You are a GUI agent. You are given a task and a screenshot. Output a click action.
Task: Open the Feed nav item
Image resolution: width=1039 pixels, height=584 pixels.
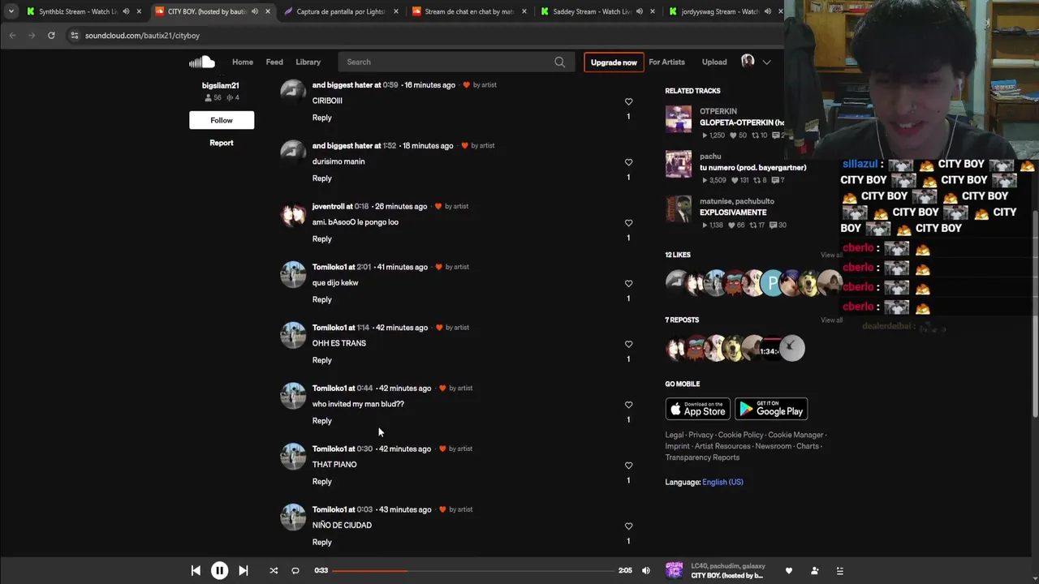[x=274, y=62]
